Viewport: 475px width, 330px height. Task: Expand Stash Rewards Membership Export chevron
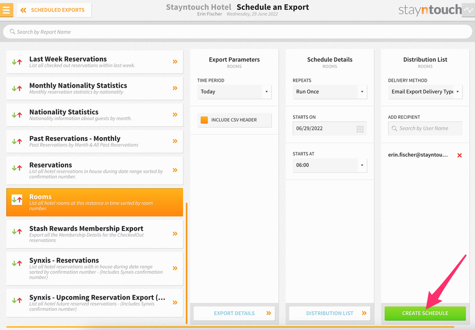175,234
